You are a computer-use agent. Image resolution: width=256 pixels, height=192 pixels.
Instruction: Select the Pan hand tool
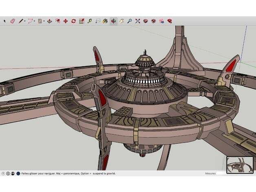pyautogui.click(x=121, y=21)
